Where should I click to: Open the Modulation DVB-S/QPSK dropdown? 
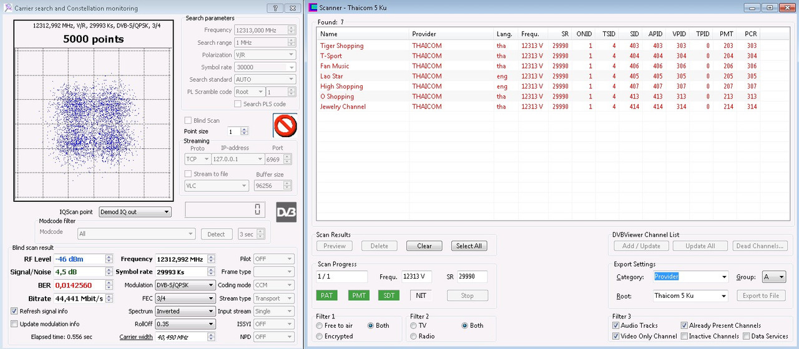coord(185,285)
